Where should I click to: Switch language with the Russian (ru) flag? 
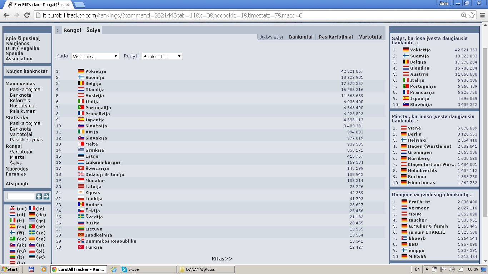[x=13, y=251]
